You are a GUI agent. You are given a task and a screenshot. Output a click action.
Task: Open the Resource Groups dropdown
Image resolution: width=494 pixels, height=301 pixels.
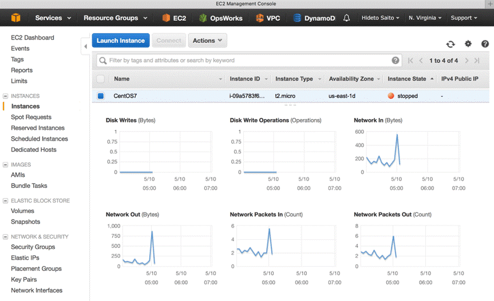115,18
